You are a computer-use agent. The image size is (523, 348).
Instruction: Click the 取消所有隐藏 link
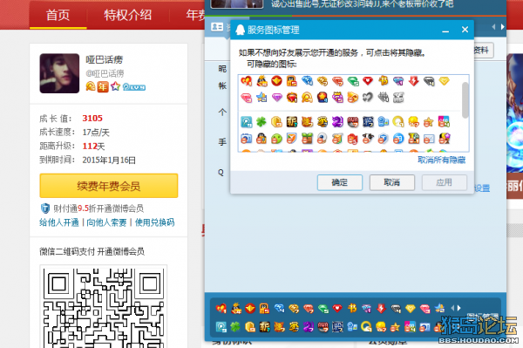pos(442,160)
